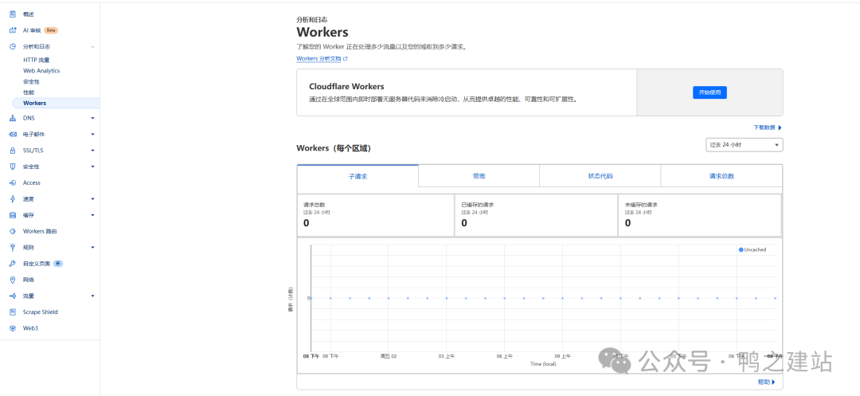Open the DNS network tree icon
860x396 pixels.
[13, 118]
